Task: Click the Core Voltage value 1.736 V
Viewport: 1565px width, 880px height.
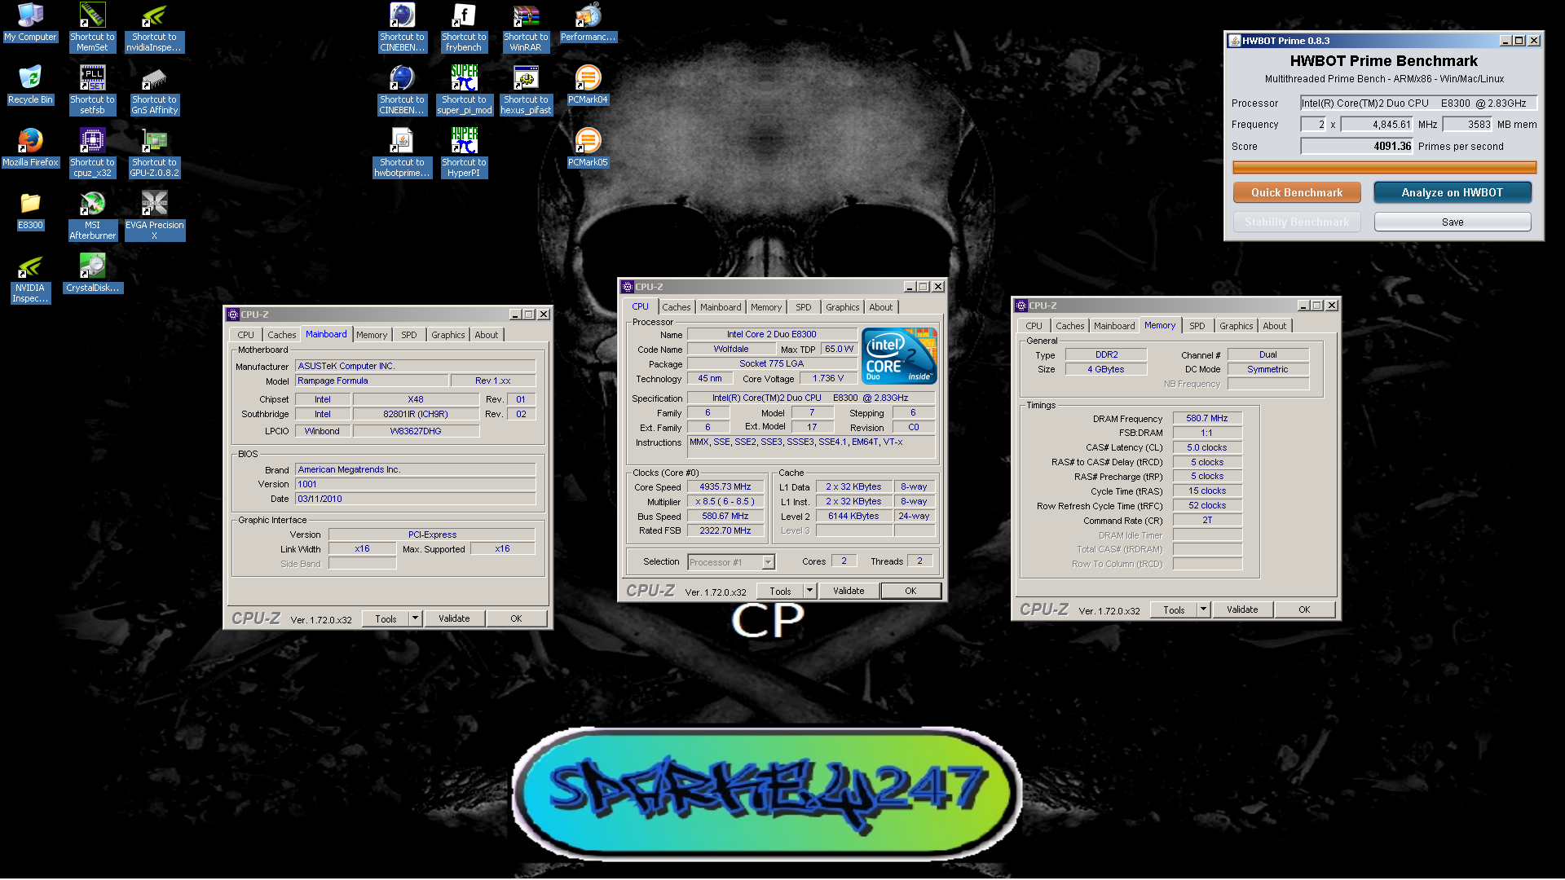Action: (828, 378)
